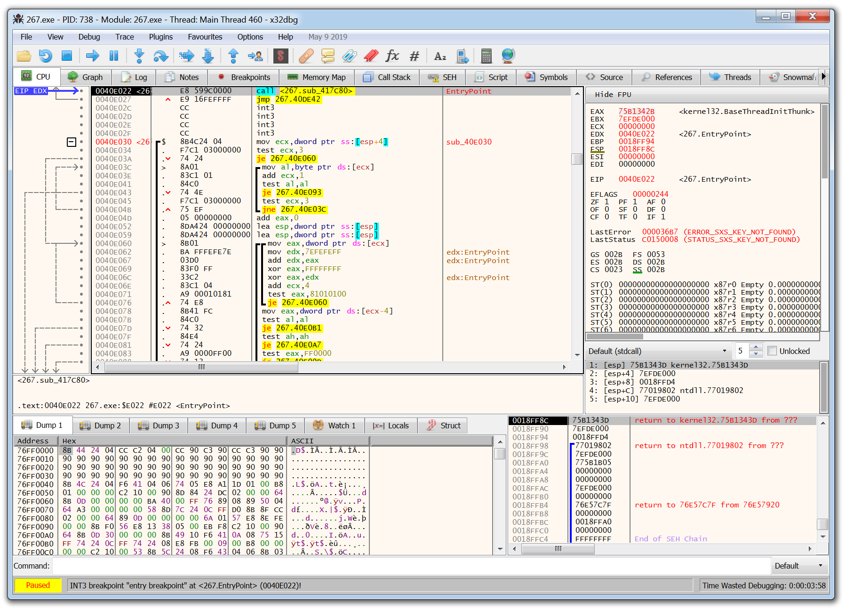Screen dimensions: 846x610
Task: Add a comment using the speech-bubble icon
Action: 328,56
